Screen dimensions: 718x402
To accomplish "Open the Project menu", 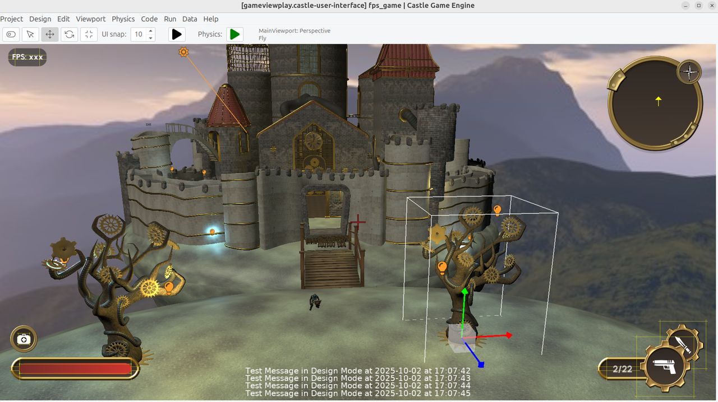I will (12, 18).
